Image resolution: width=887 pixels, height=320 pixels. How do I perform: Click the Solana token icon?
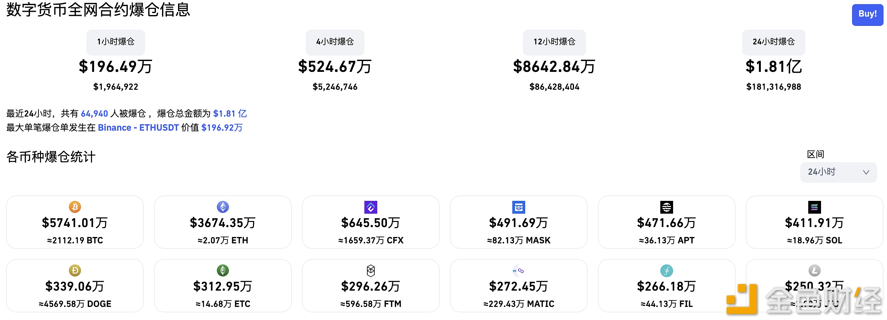coord(814,207)
